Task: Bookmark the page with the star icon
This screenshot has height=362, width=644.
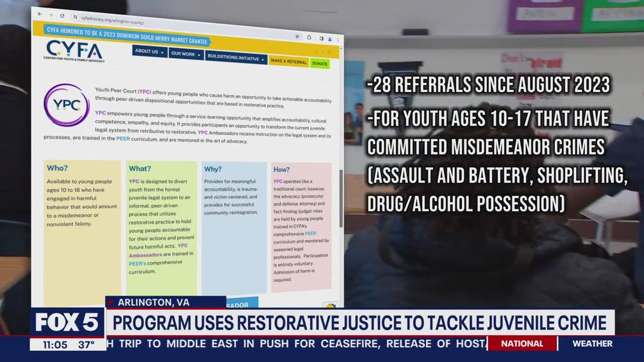Action: tap(298, 36)
